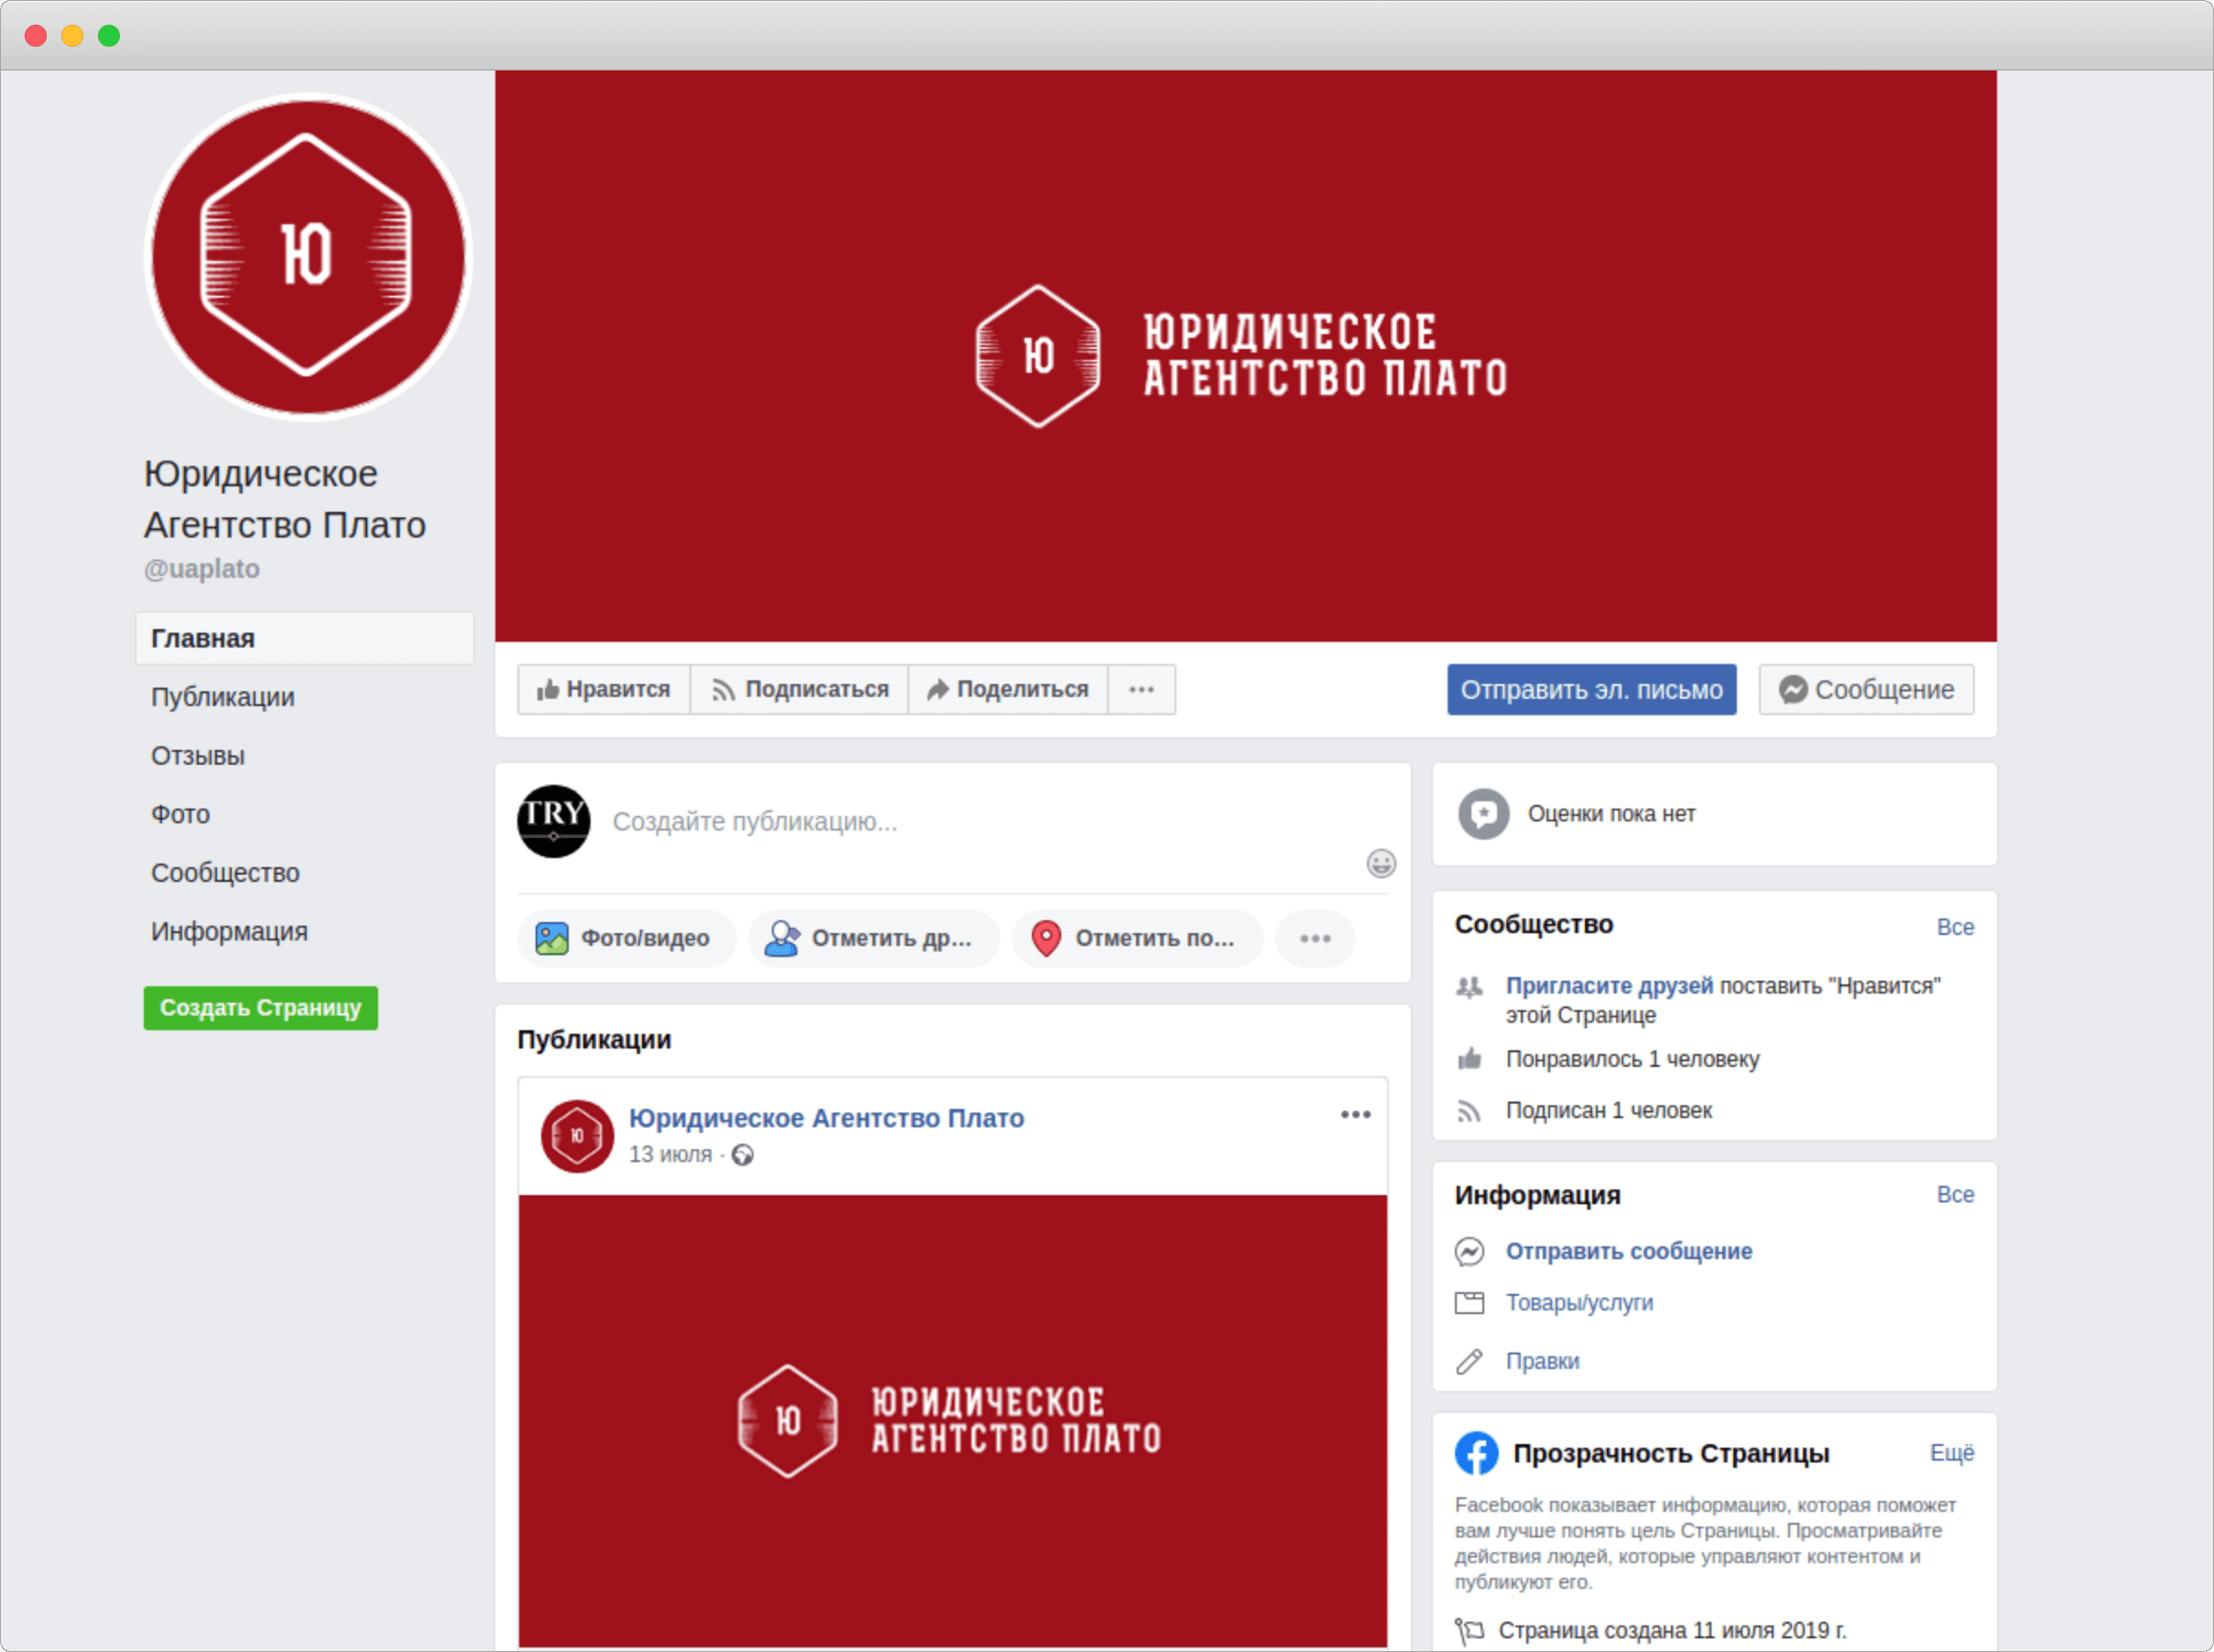Screen dimensions: 2214x1652
Task: Click the box icon beside Товары/услуги
Action: pos(1469,1302)
